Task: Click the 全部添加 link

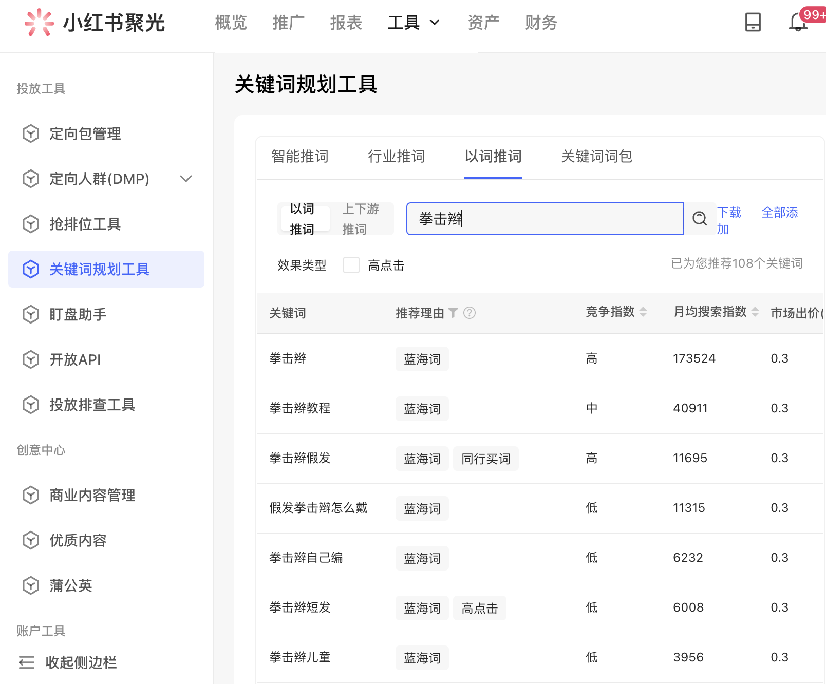Action: tap(779, 213)
